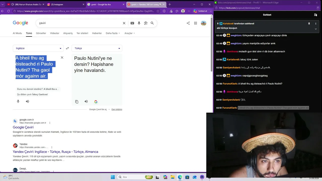Go back in the browser
This screenshot has height=181, width=322.
[x=3, y=11]
